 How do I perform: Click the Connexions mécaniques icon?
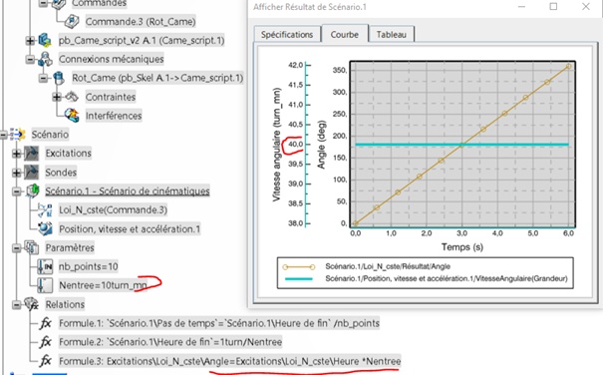45,59
